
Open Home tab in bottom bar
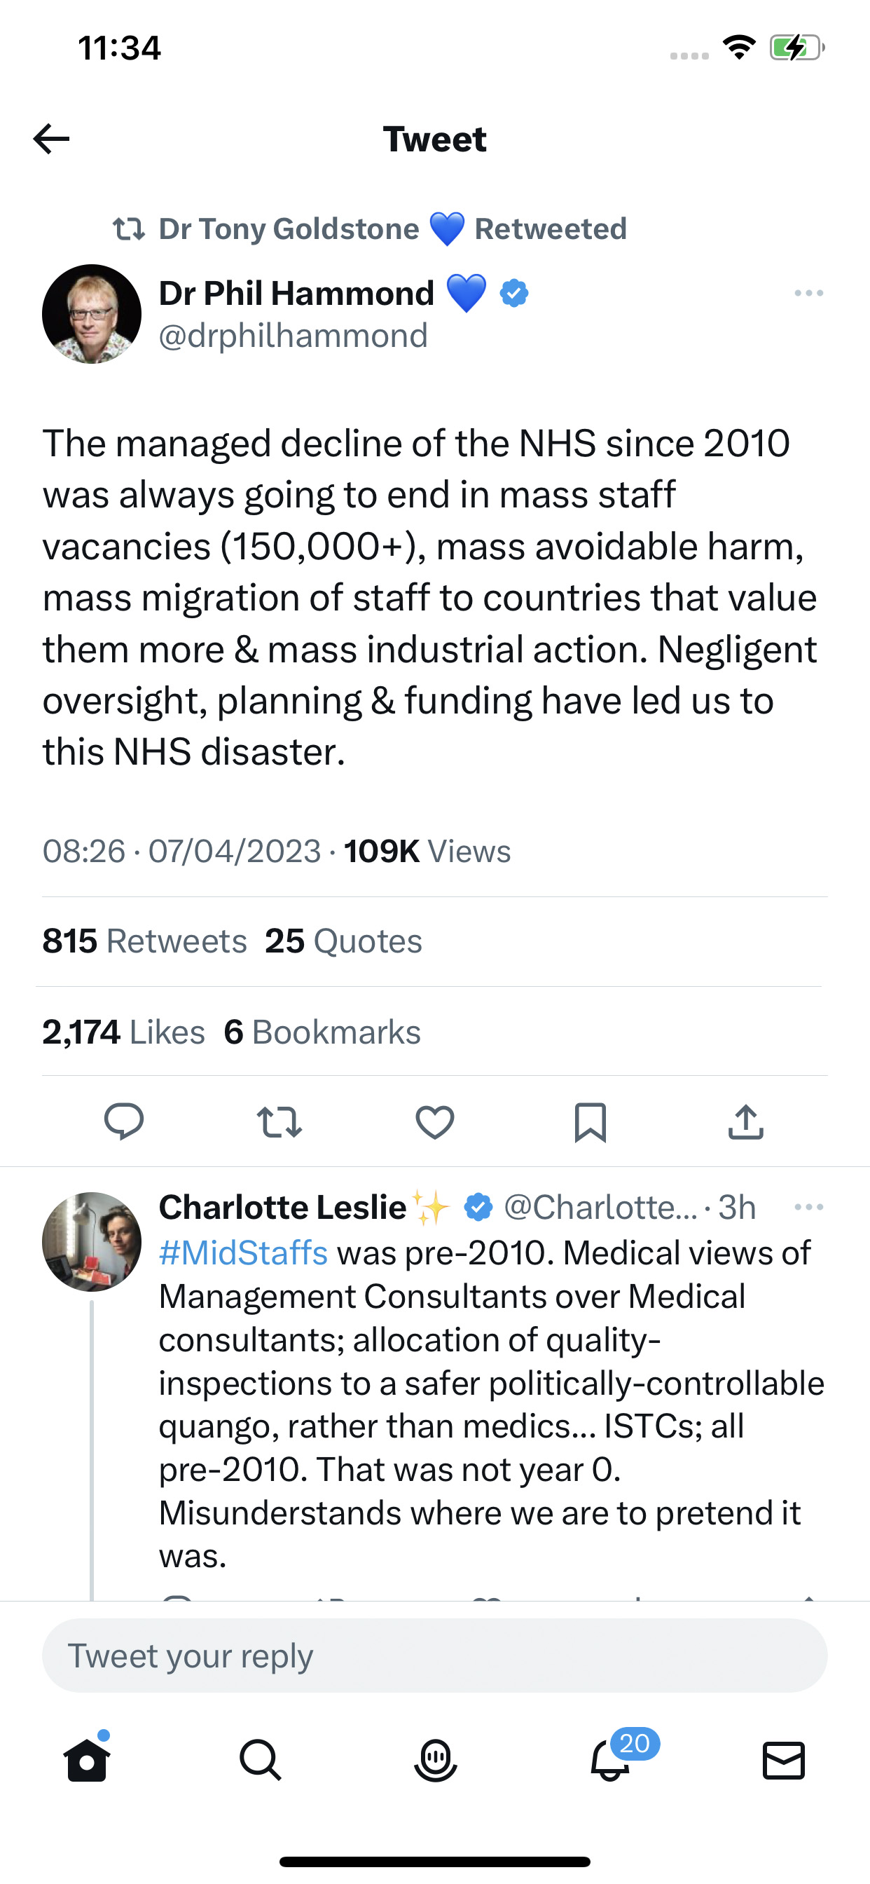click(x=87, y=1759)
